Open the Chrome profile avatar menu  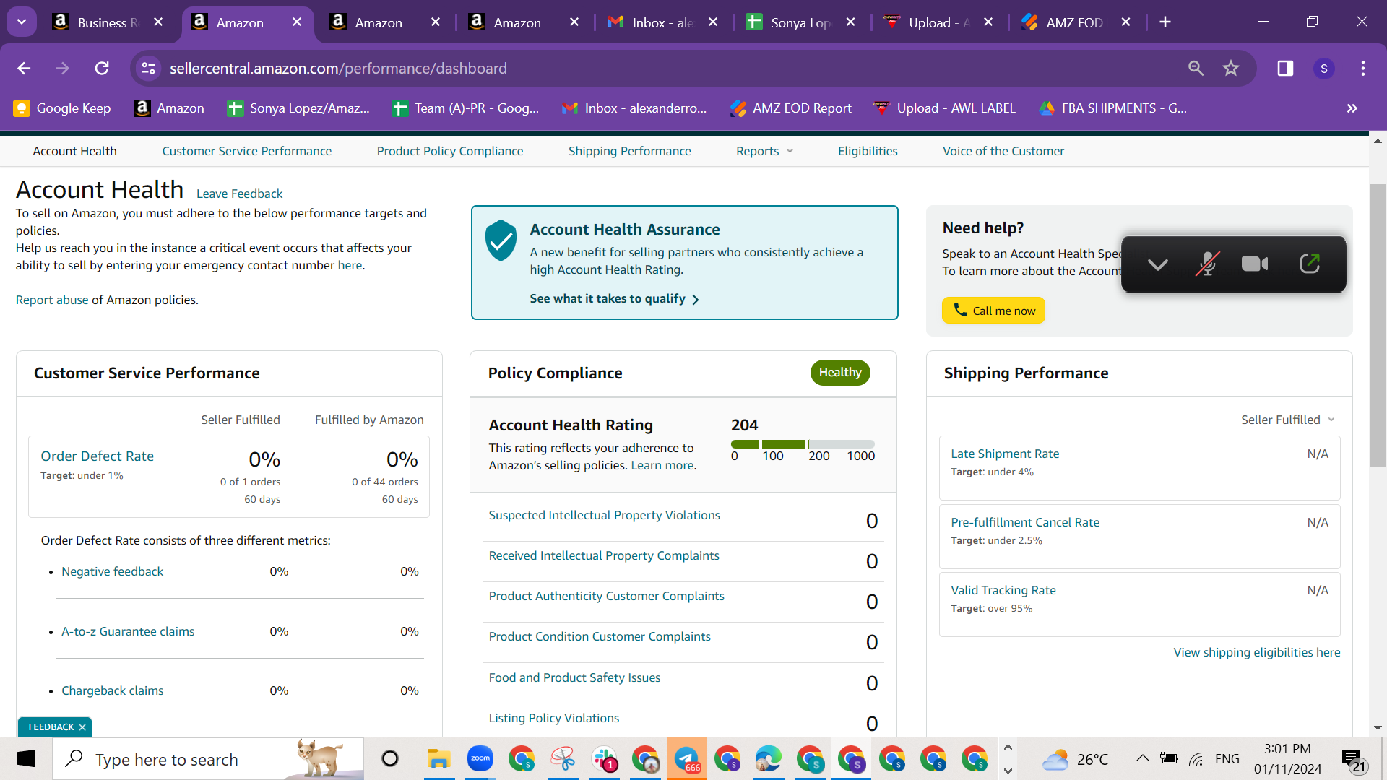coord(1323,68)
